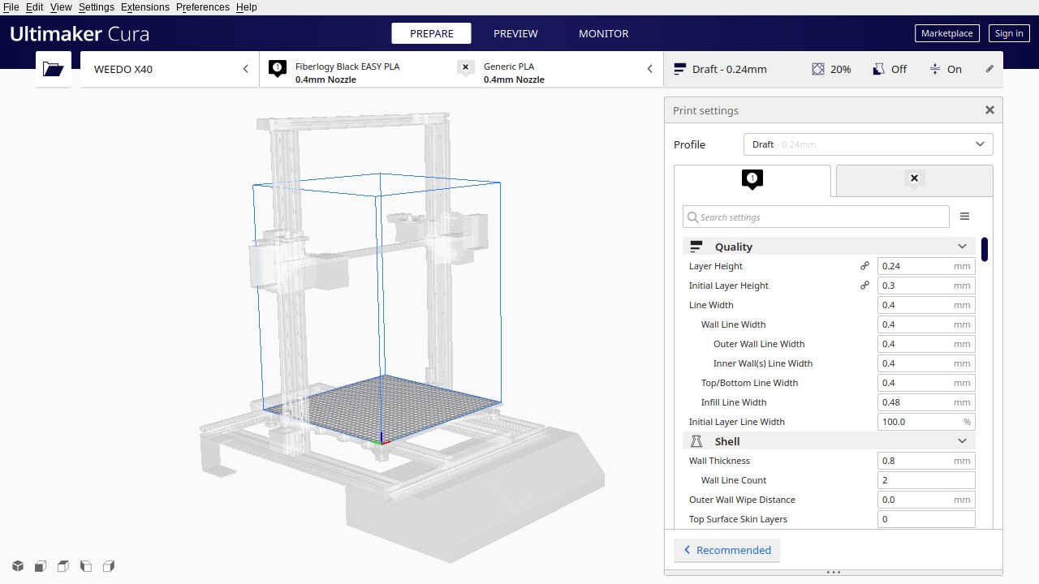Open the File menu
The image size is (1039, 584).
click(x=11, y=7)
